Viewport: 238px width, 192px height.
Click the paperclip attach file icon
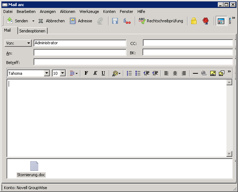pos(100,21)
